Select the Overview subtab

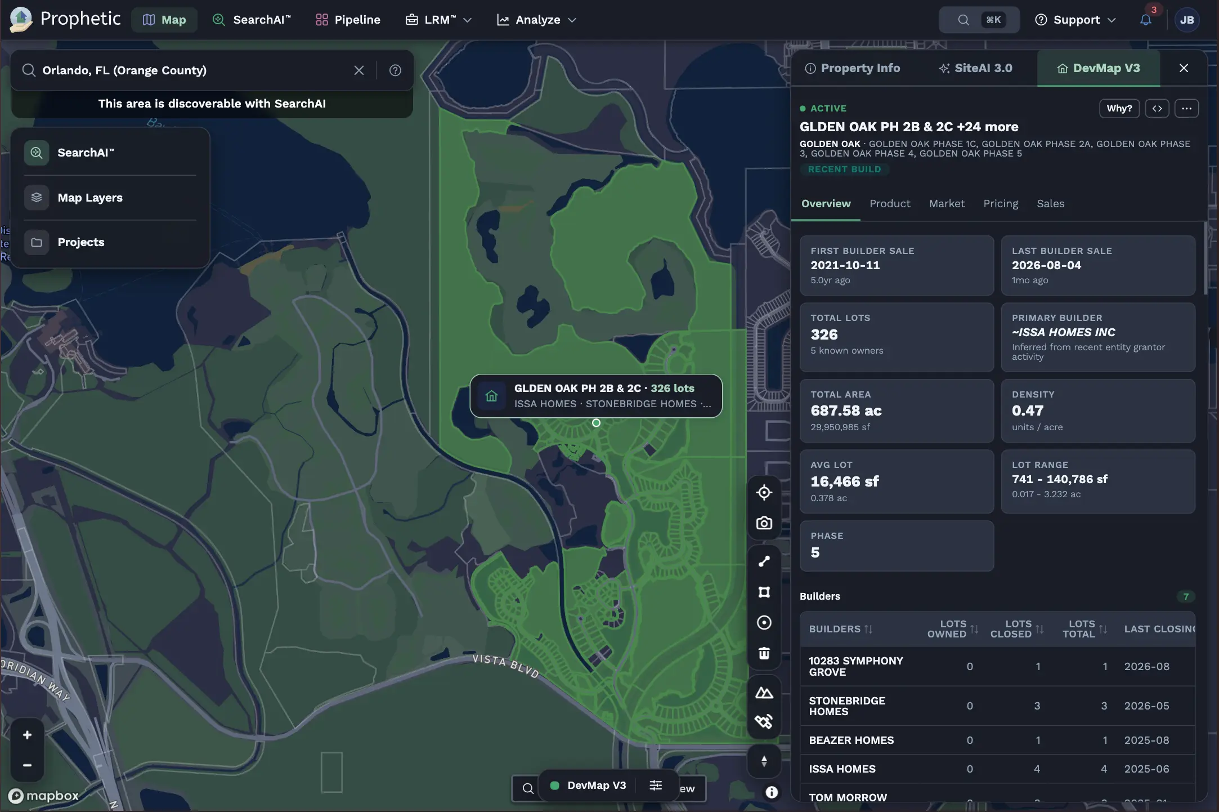pos(826,204)
